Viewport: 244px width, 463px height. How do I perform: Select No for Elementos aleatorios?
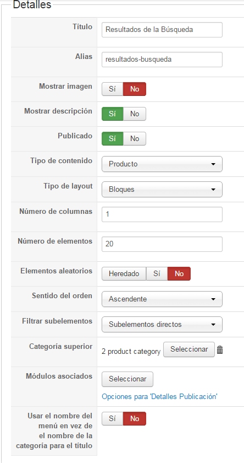point(179,273)
